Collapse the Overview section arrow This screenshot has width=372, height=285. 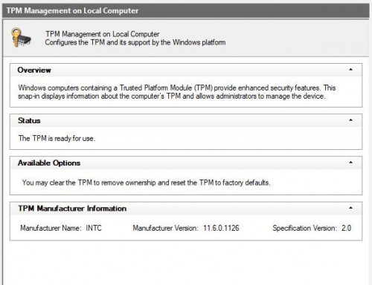(350, 70)
